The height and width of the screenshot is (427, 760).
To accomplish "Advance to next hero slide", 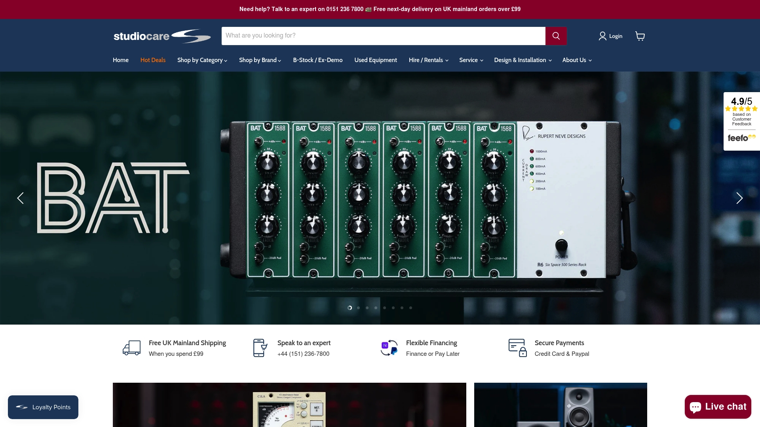I will [x=739, y=198].
